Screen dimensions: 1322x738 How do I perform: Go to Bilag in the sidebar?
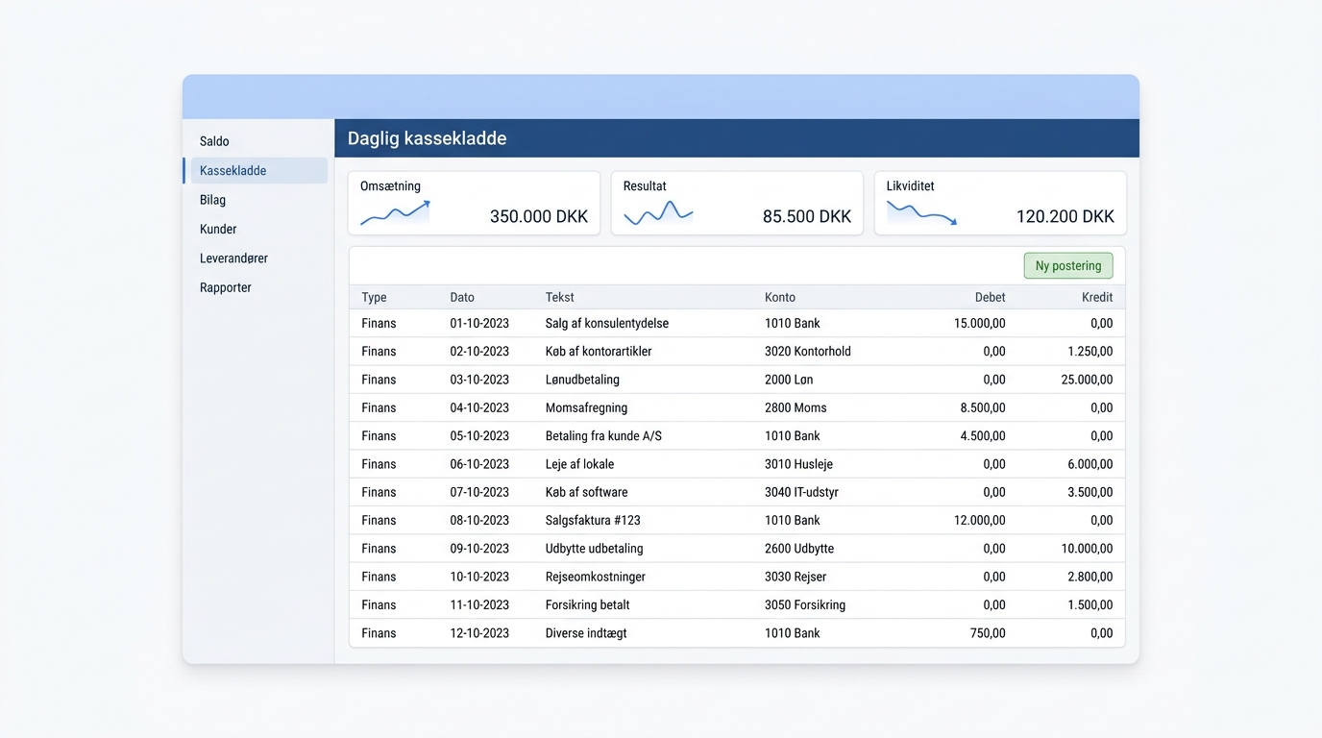pos(212,200)
